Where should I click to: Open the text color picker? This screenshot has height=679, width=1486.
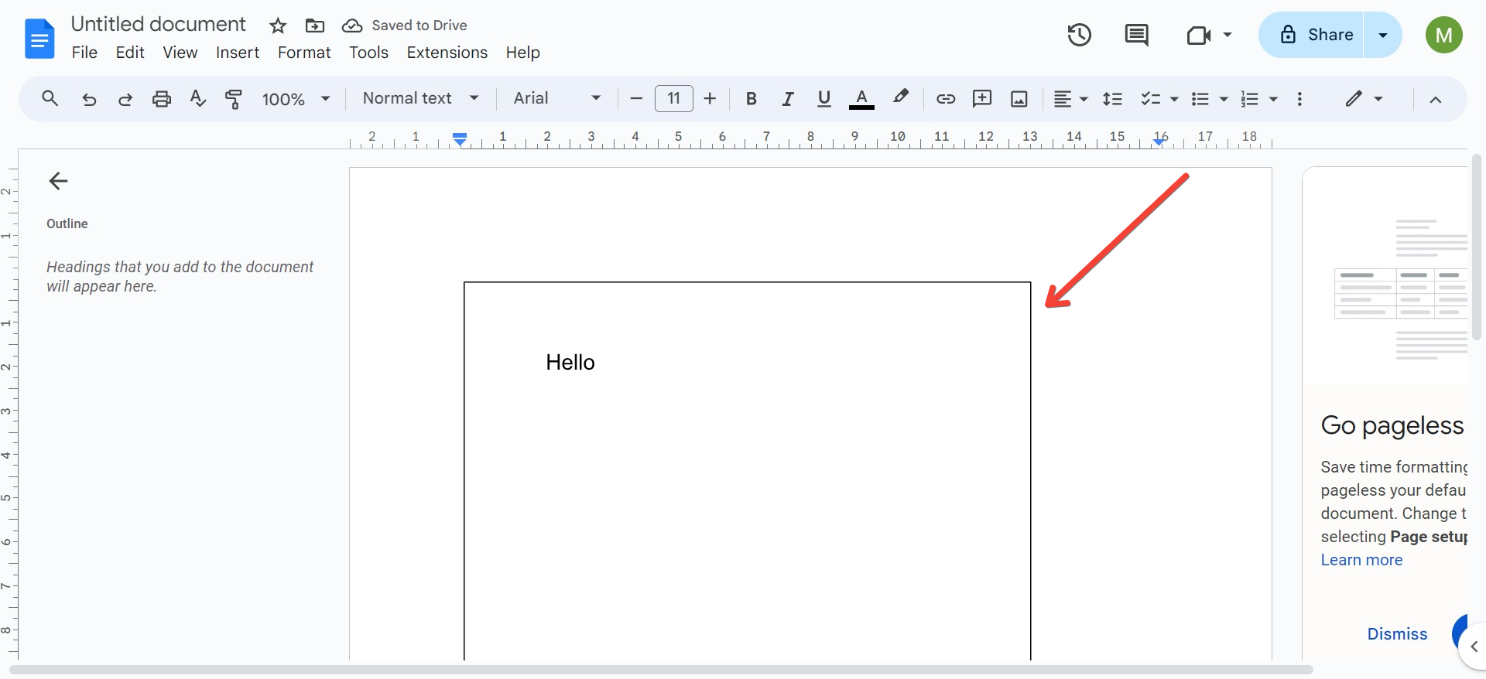[861, 99]
